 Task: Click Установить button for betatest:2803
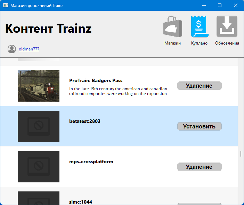click(x=200, y=126)
